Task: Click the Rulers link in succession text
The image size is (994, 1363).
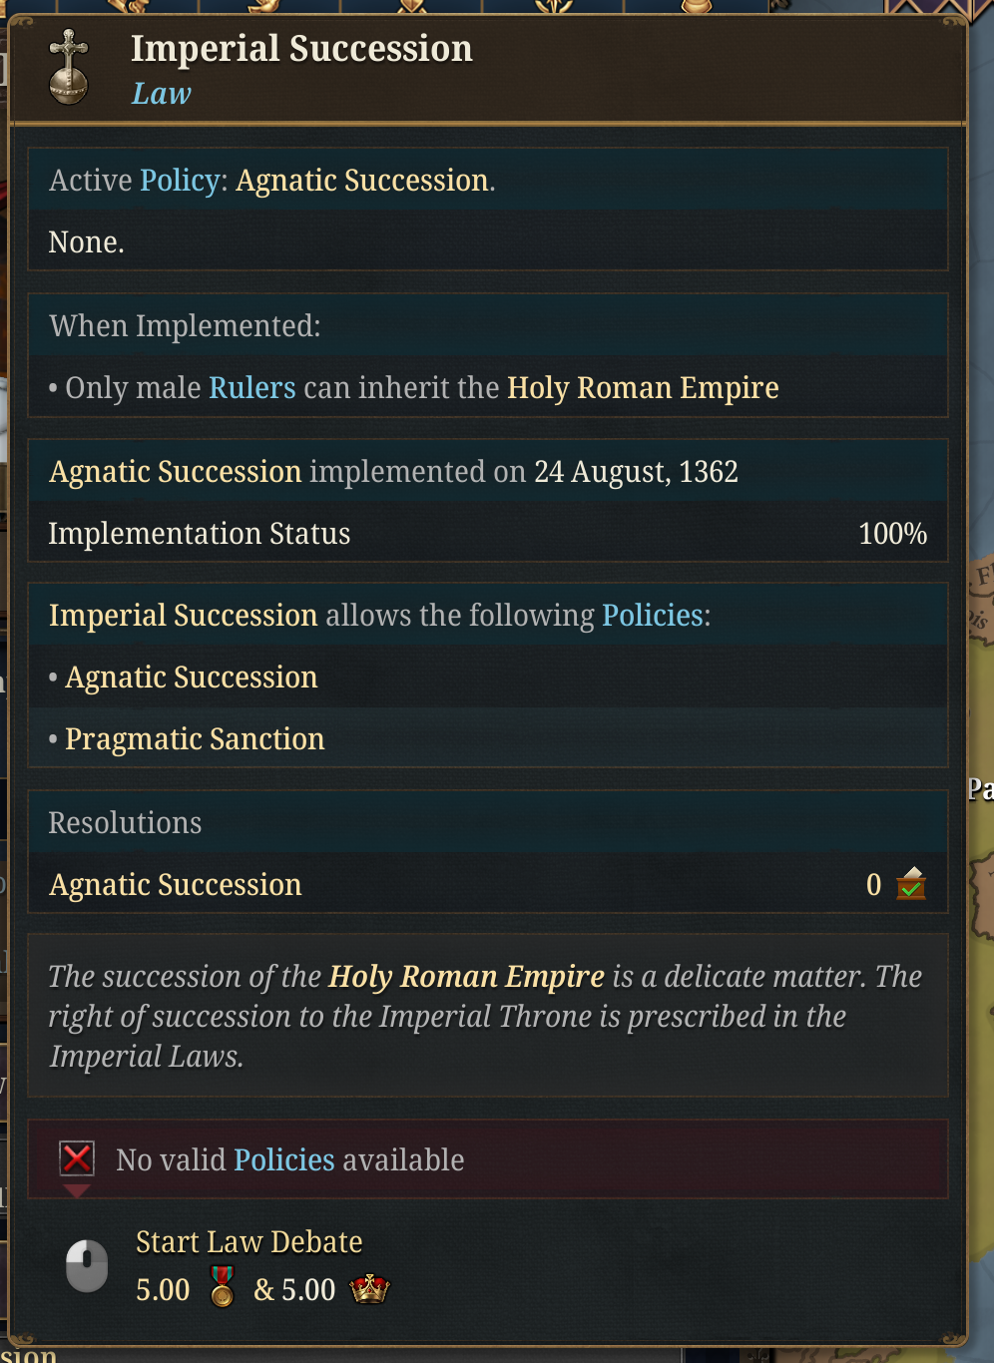Action: 251,387
